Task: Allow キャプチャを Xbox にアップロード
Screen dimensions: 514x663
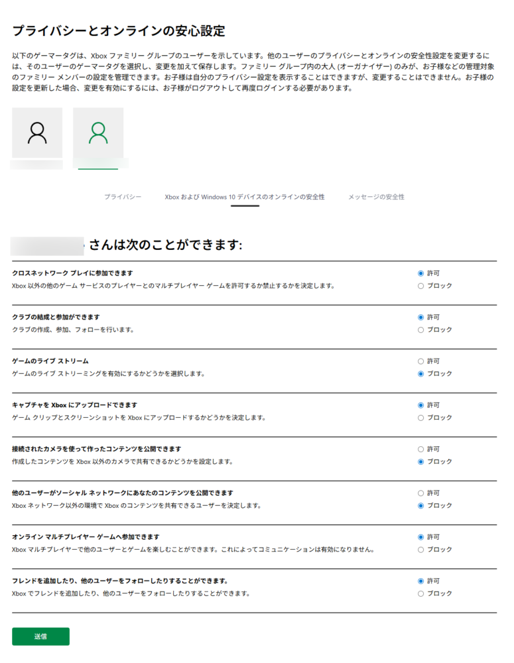Action: [420, 405]
